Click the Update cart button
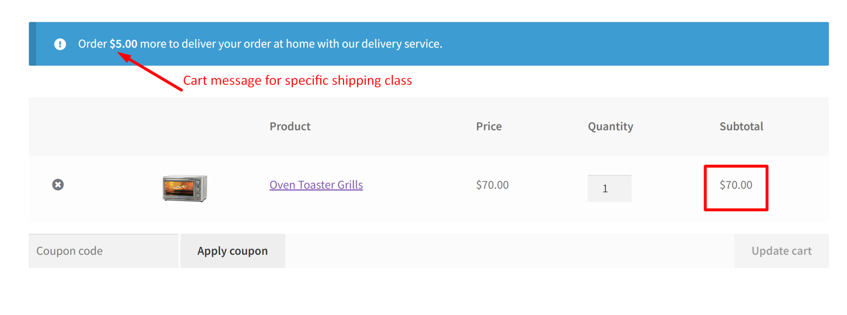The image size is (847, 315). (x=781, y=251)
